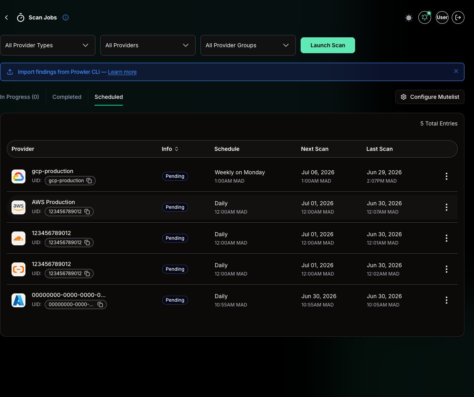474x397 pixels.
Task: Select the gcp-production provider name
Action: [x=52, y=171]
